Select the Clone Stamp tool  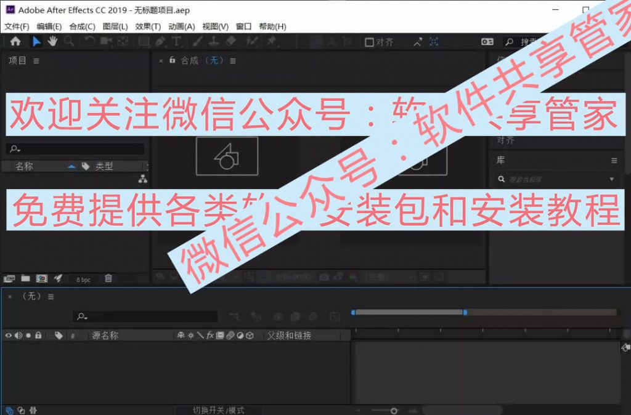[x=214, y=41]
